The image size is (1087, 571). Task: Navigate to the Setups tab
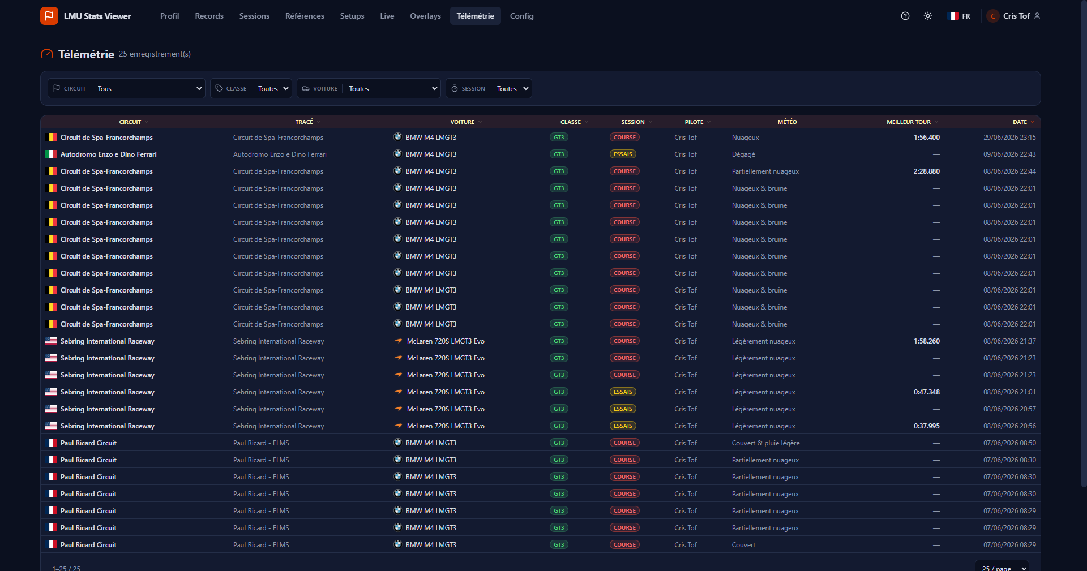coord(352,16)
